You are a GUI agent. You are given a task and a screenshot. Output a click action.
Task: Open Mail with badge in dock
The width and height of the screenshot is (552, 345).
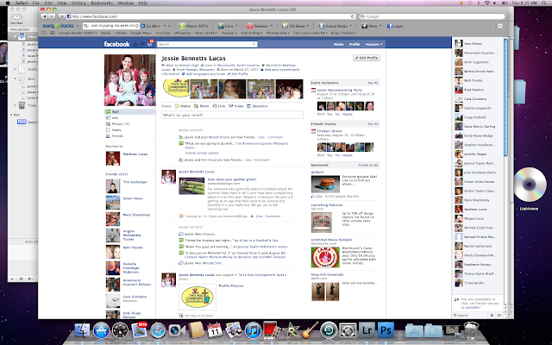coord(139,331)
